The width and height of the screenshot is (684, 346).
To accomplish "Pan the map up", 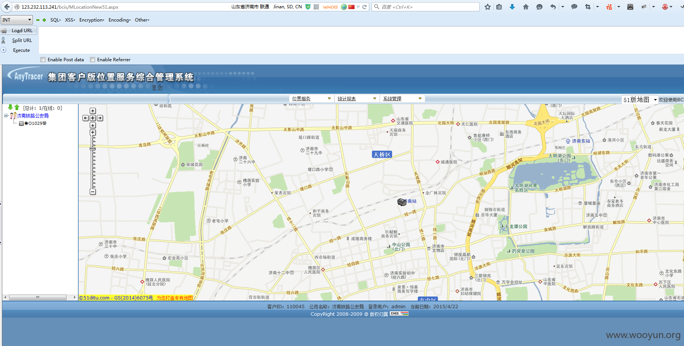I will (x=93, y=111).
